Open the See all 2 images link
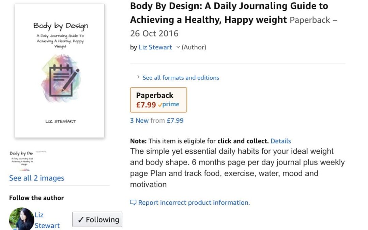Screen dimensions: 368x230 click(36, 178)
